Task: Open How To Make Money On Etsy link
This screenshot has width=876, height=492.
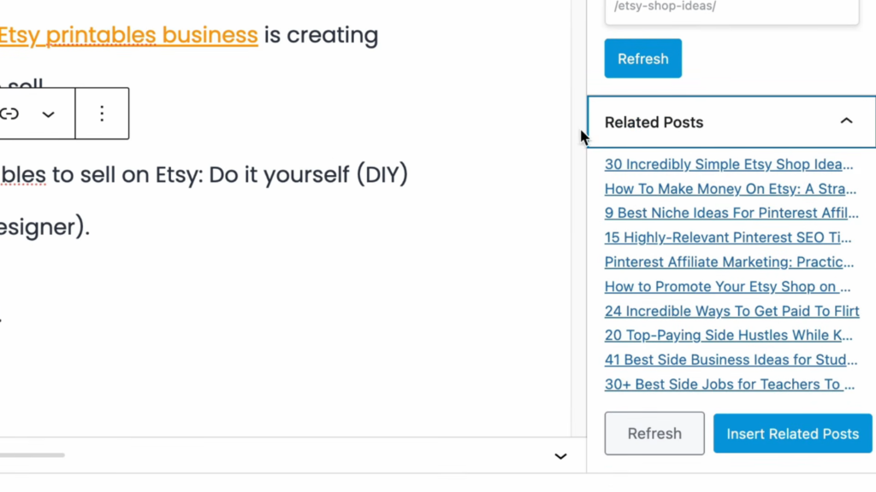Action: (730, 189)
